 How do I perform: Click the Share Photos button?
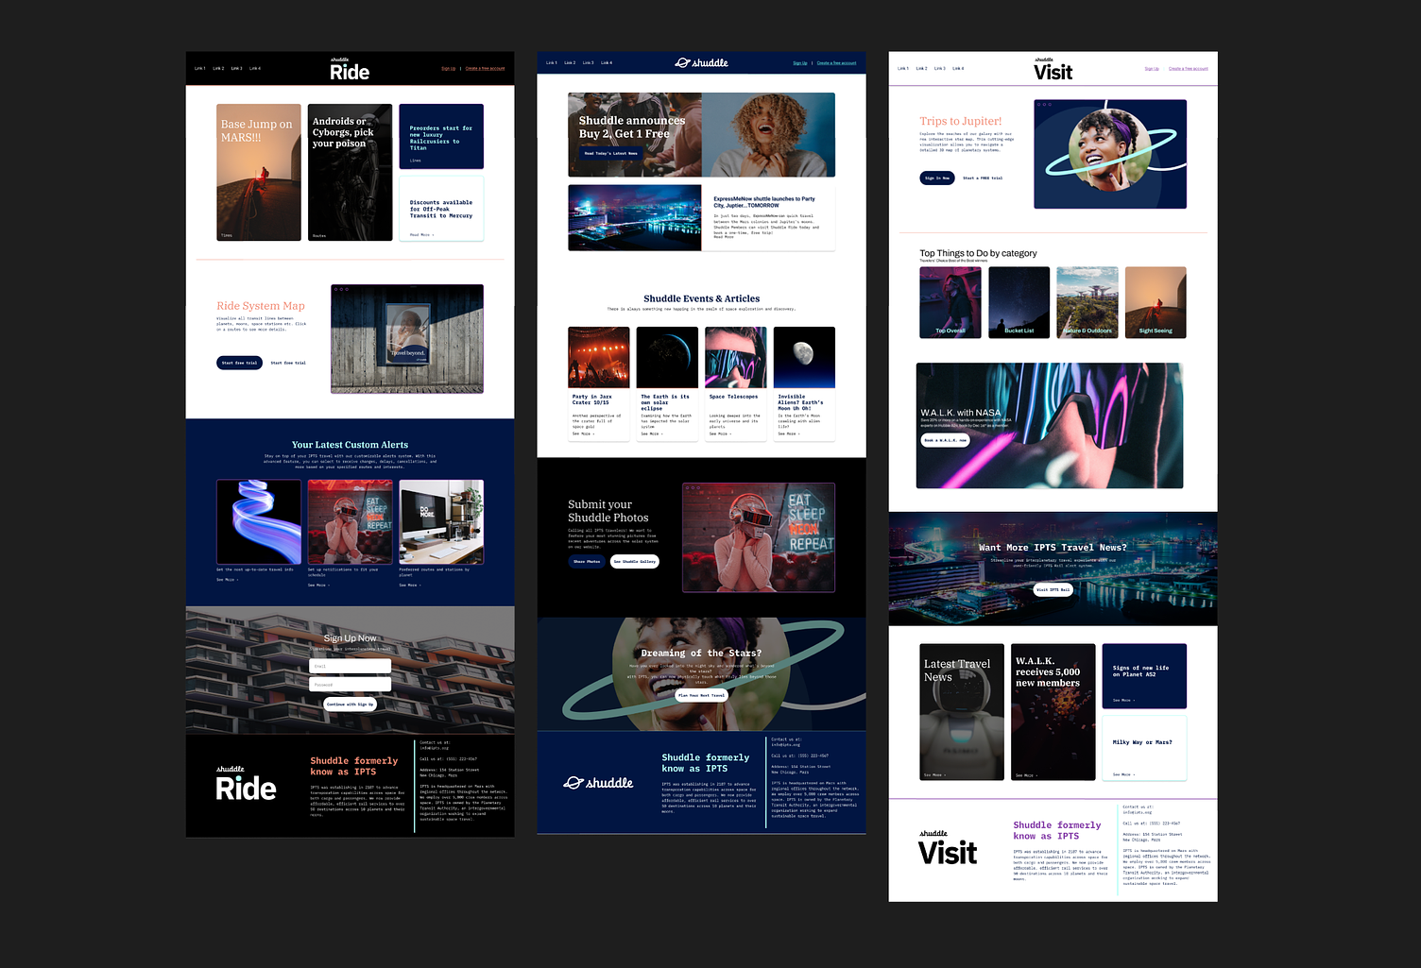(x=587, y=561)
